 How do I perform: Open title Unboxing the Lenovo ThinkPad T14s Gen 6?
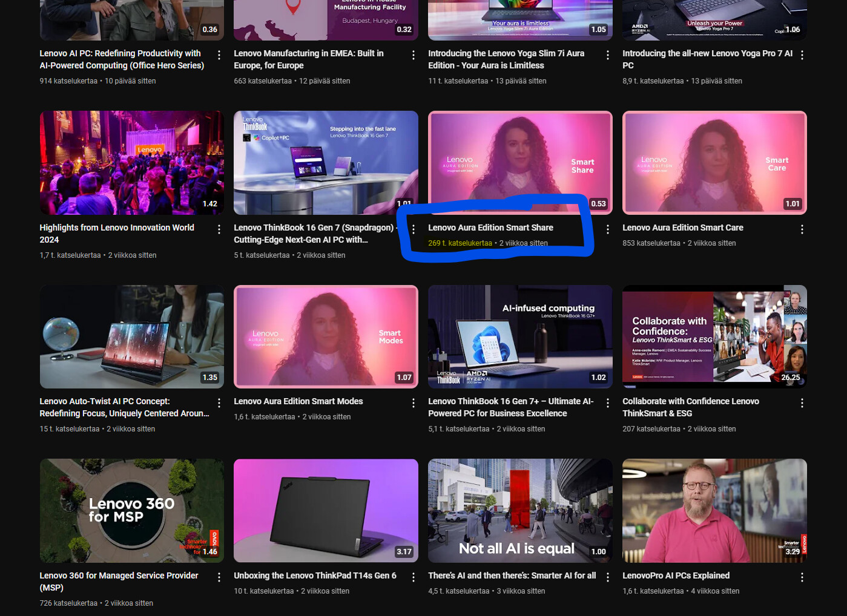pyautogui.click(x=315, y=575)
